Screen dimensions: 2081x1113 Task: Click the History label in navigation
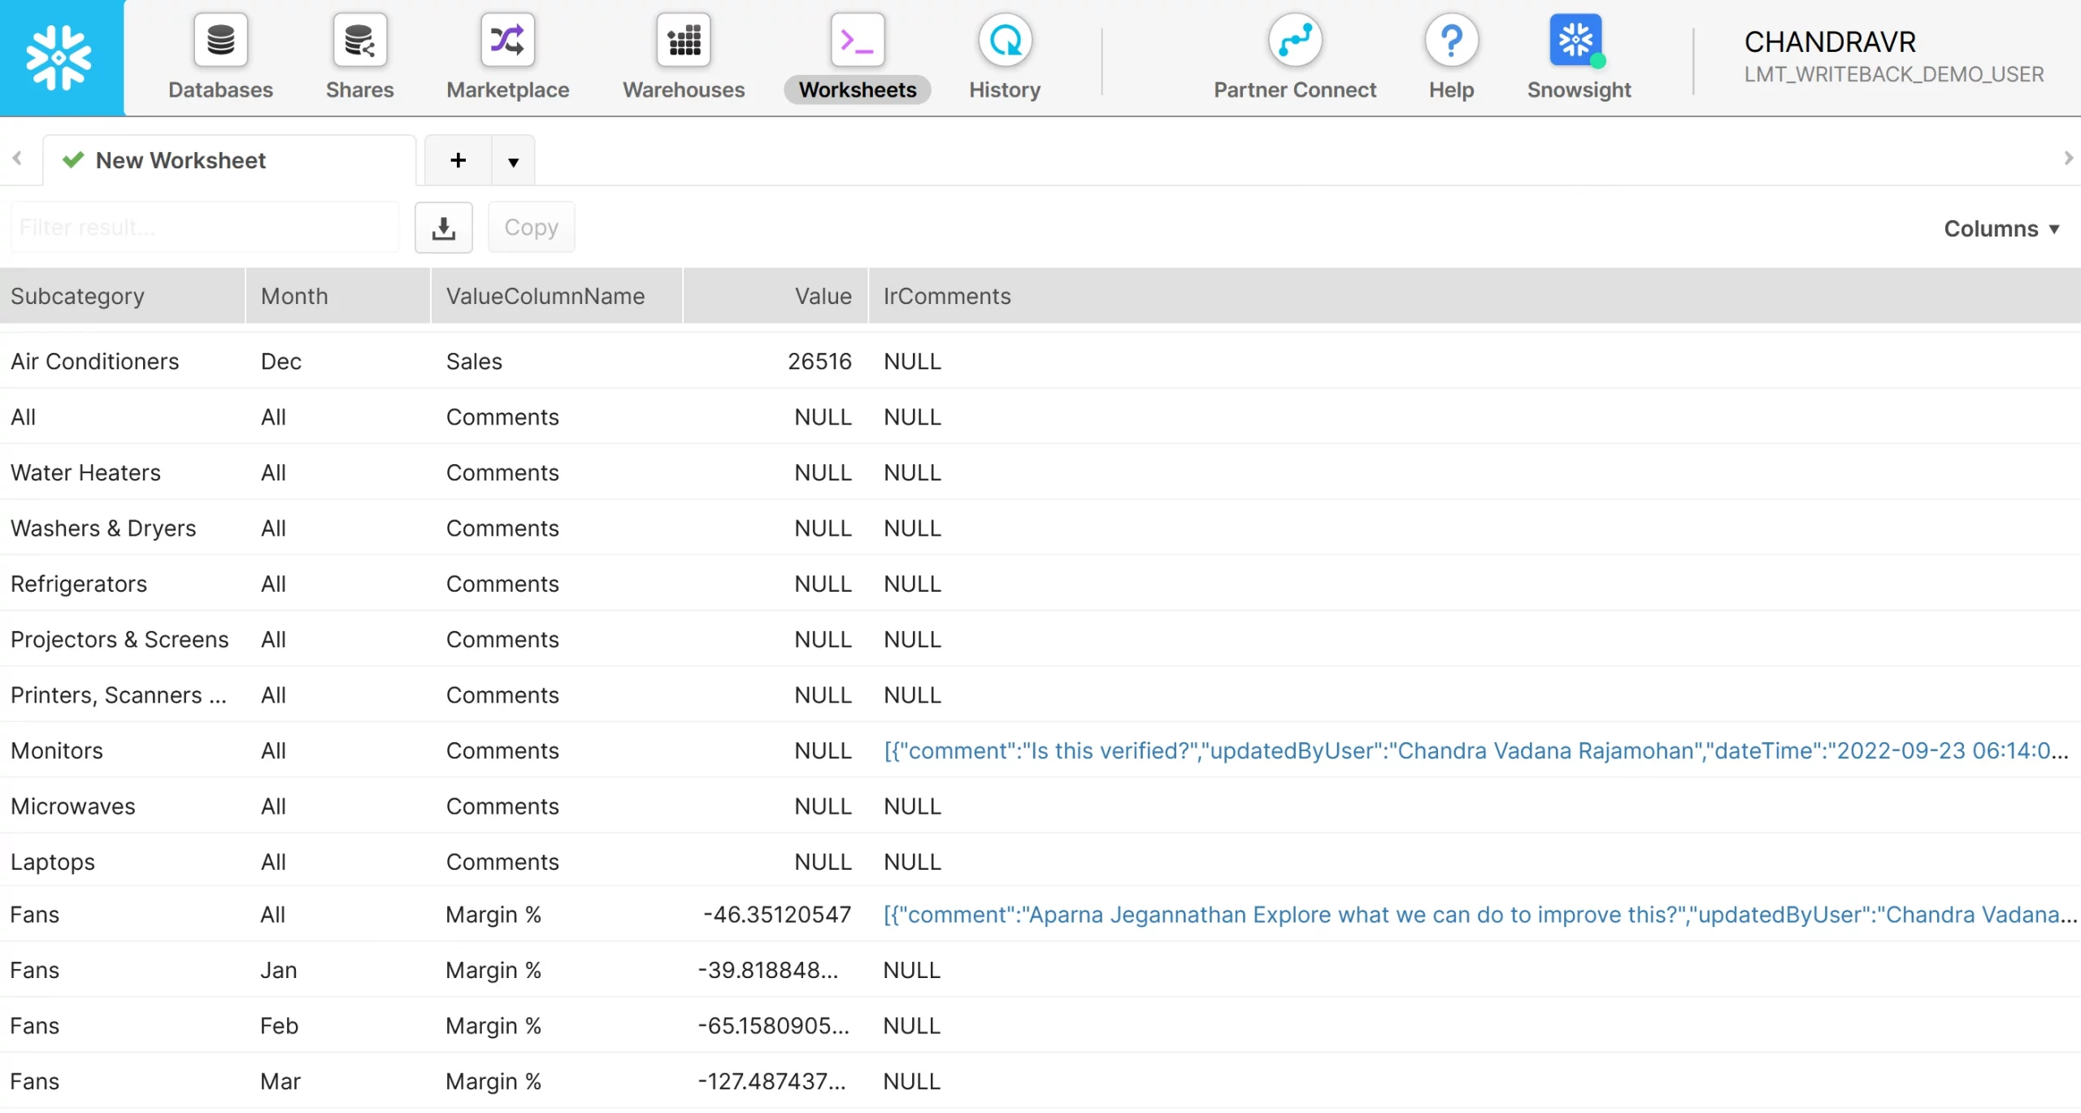pos(1005,89)
